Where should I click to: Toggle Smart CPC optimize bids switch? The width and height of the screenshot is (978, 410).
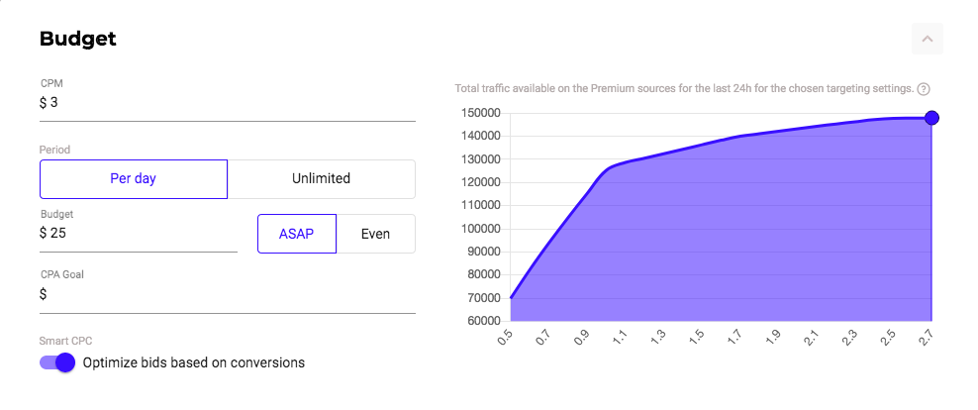(x=57, y=362)
